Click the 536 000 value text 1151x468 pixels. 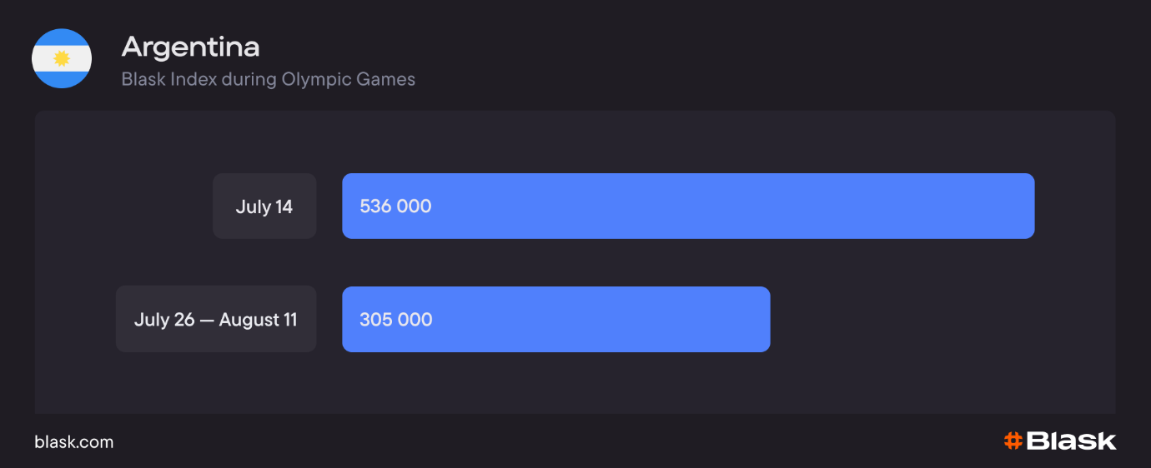click(x=395, y=207)
